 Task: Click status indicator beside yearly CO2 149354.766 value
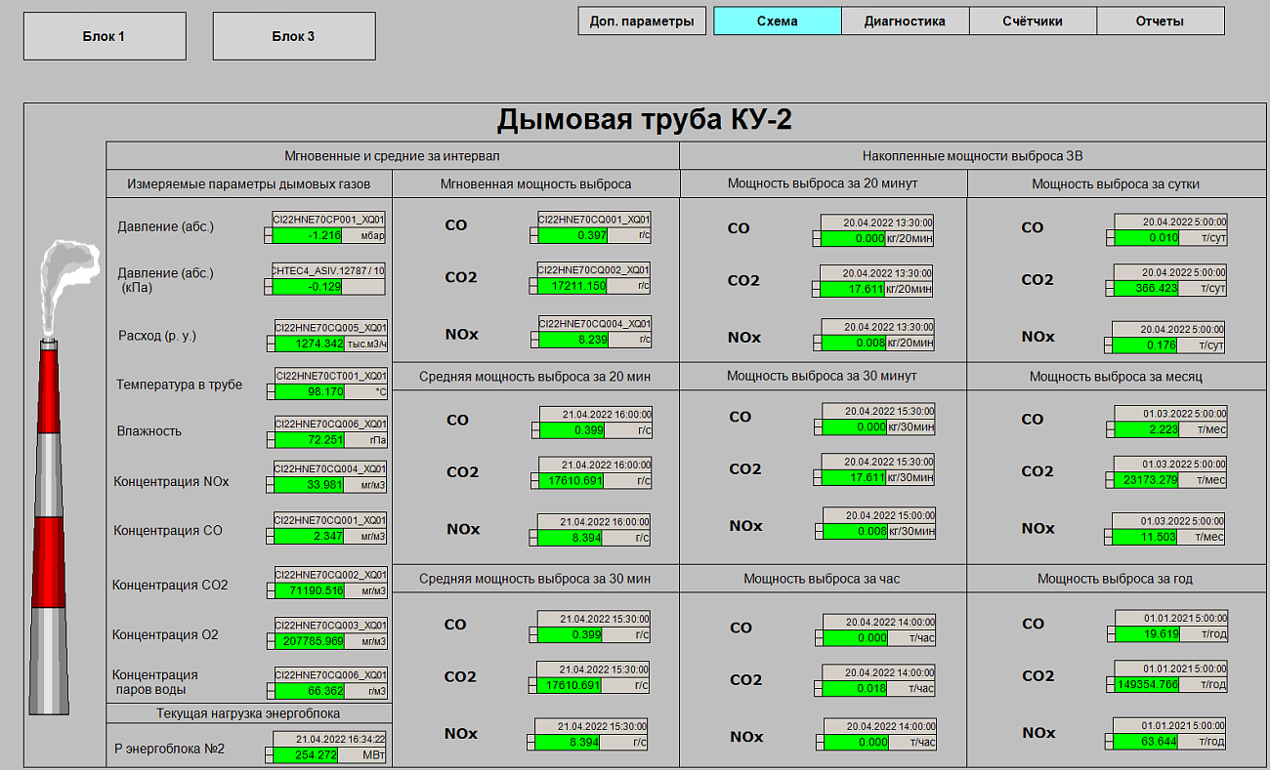1111,685
